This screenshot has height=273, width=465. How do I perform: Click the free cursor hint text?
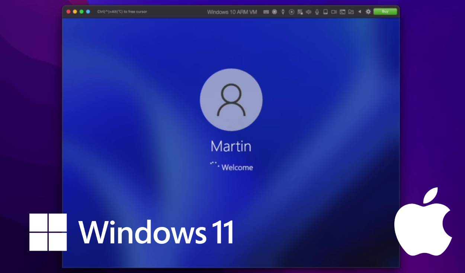[x=123, y=12]
